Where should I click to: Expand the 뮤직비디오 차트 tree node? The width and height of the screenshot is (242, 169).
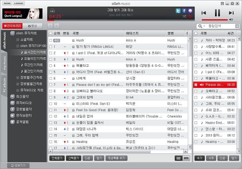[x=18, y=90]
